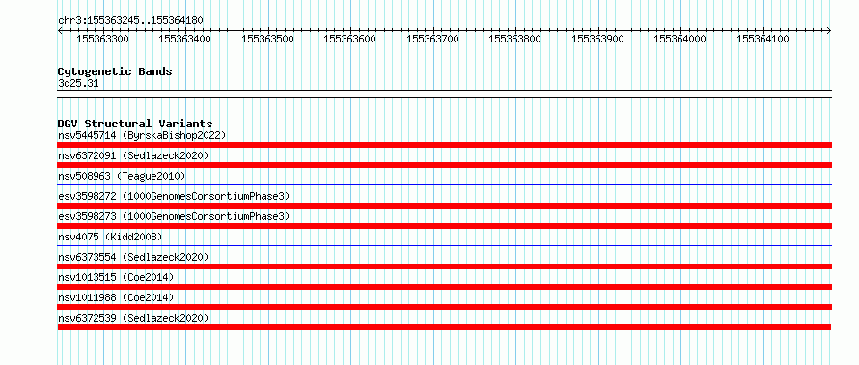Click ruler position 155364100
Screen dimensions: 859x365
(x=762, y=39)
